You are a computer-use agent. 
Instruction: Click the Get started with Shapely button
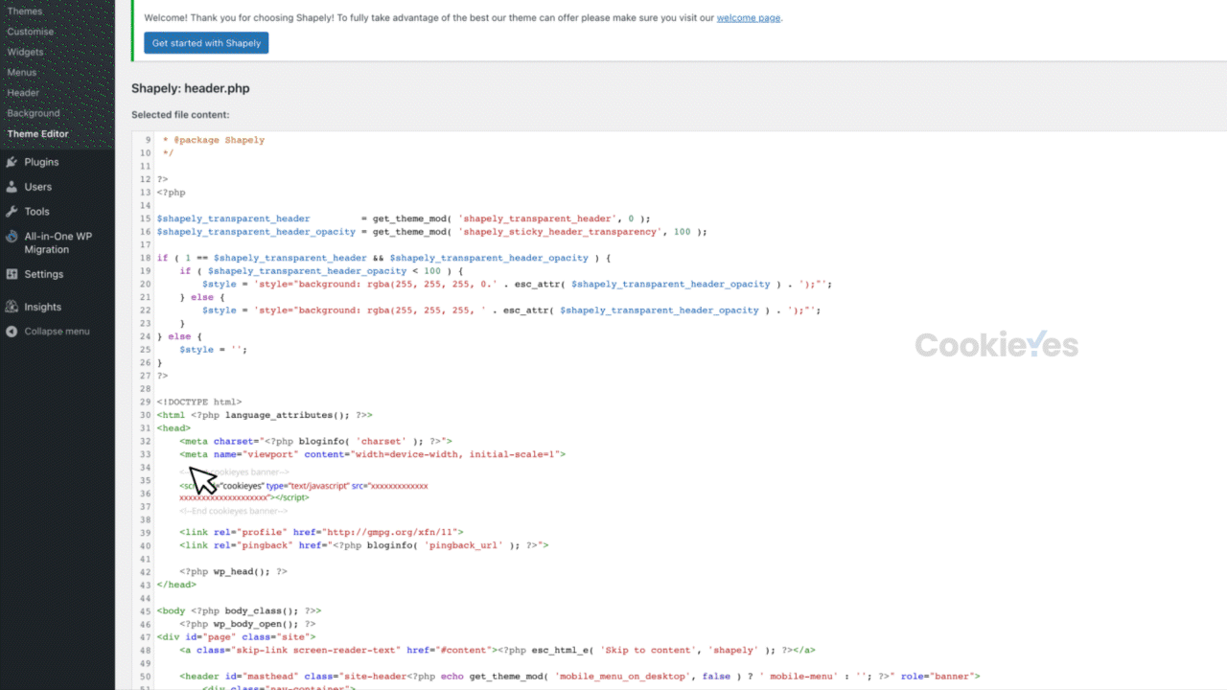(x=206, y=43)
